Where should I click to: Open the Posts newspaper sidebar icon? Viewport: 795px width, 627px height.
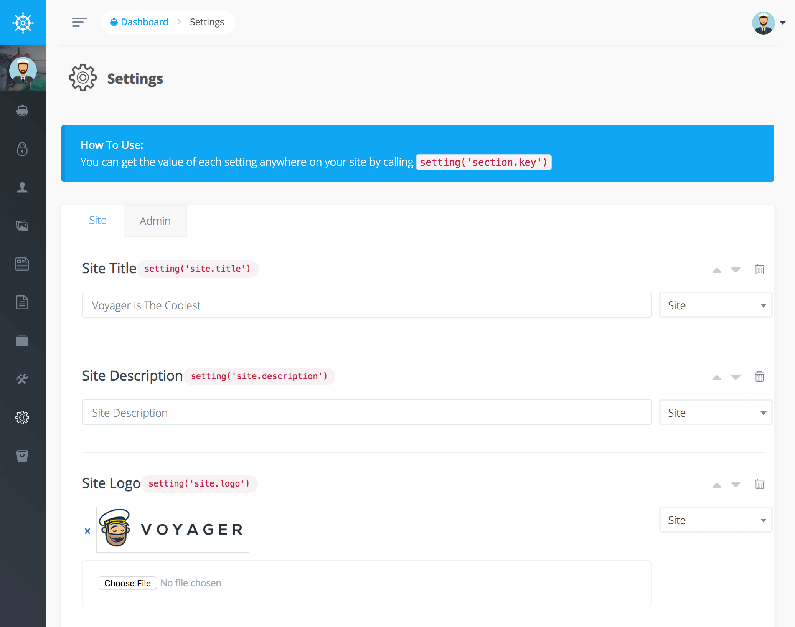(22, 264)
